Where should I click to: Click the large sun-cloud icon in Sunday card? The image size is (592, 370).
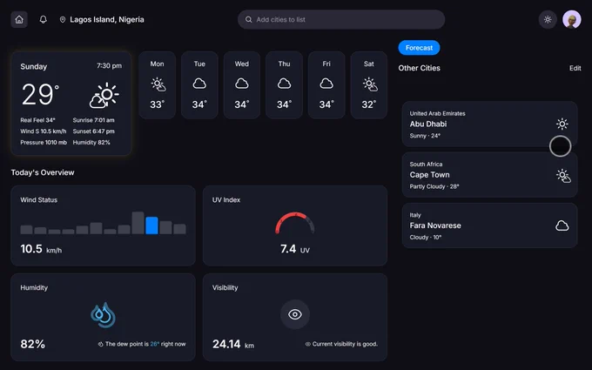[104, 95]
